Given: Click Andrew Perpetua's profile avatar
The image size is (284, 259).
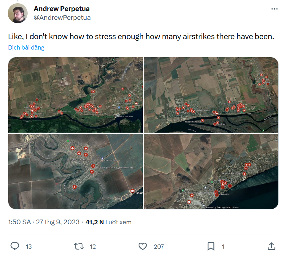Looking at the screenshot, I should point(18,13).
